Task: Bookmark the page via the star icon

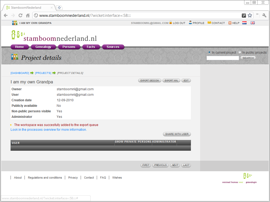Action: coord(249,15)
